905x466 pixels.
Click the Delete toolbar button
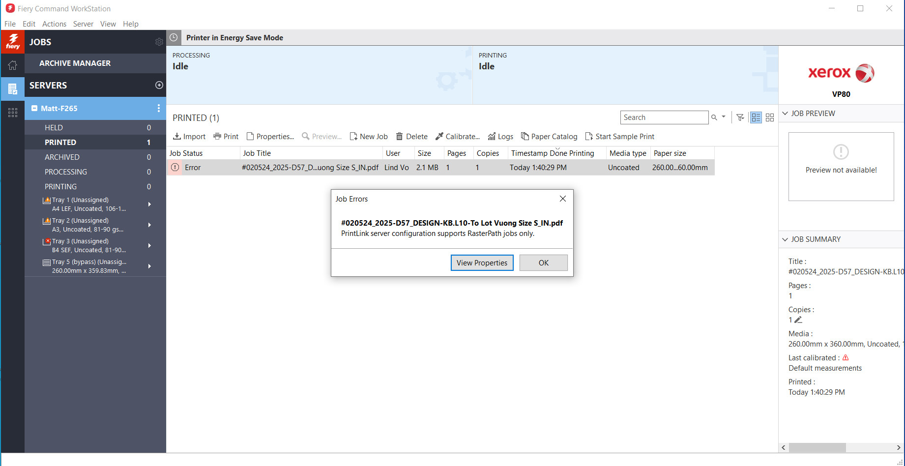(412, 137)
